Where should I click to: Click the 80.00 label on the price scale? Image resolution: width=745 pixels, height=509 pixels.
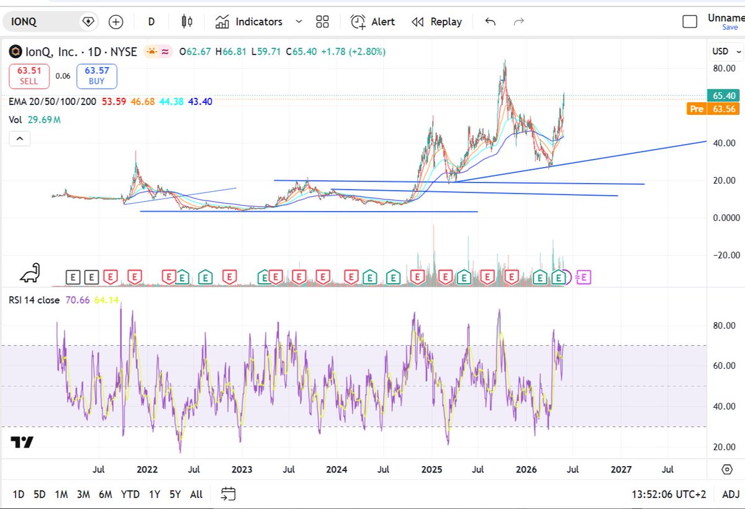point(725,68)
